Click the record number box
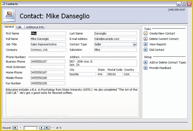193x131 pixels. click(x=31, y=128)
